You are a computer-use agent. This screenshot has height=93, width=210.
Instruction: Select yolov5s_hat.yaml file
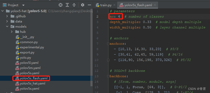pyautogui.click(x=32, y=83)
